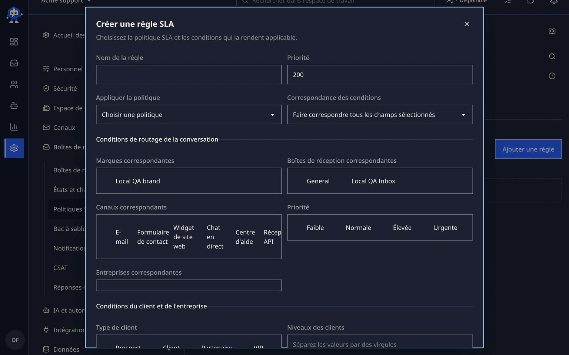Click the Niveaux des clients input
The image size is (569, 355).
(x=380, y=342)
